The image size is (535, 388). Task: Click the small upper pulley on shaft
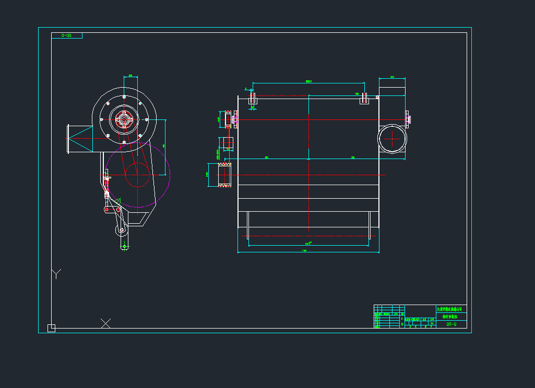(x=228, y=119)
